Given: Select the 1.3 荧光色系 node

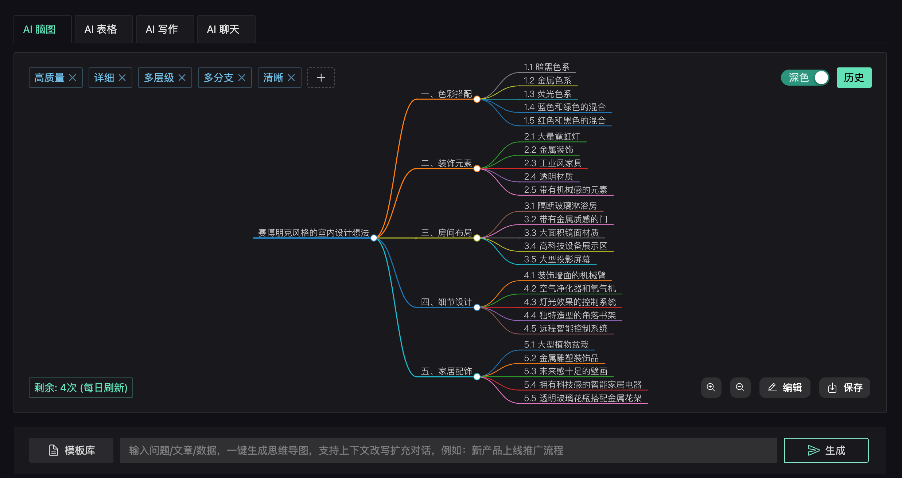Looking at the screenshot, I should click(x=548, y=94).
